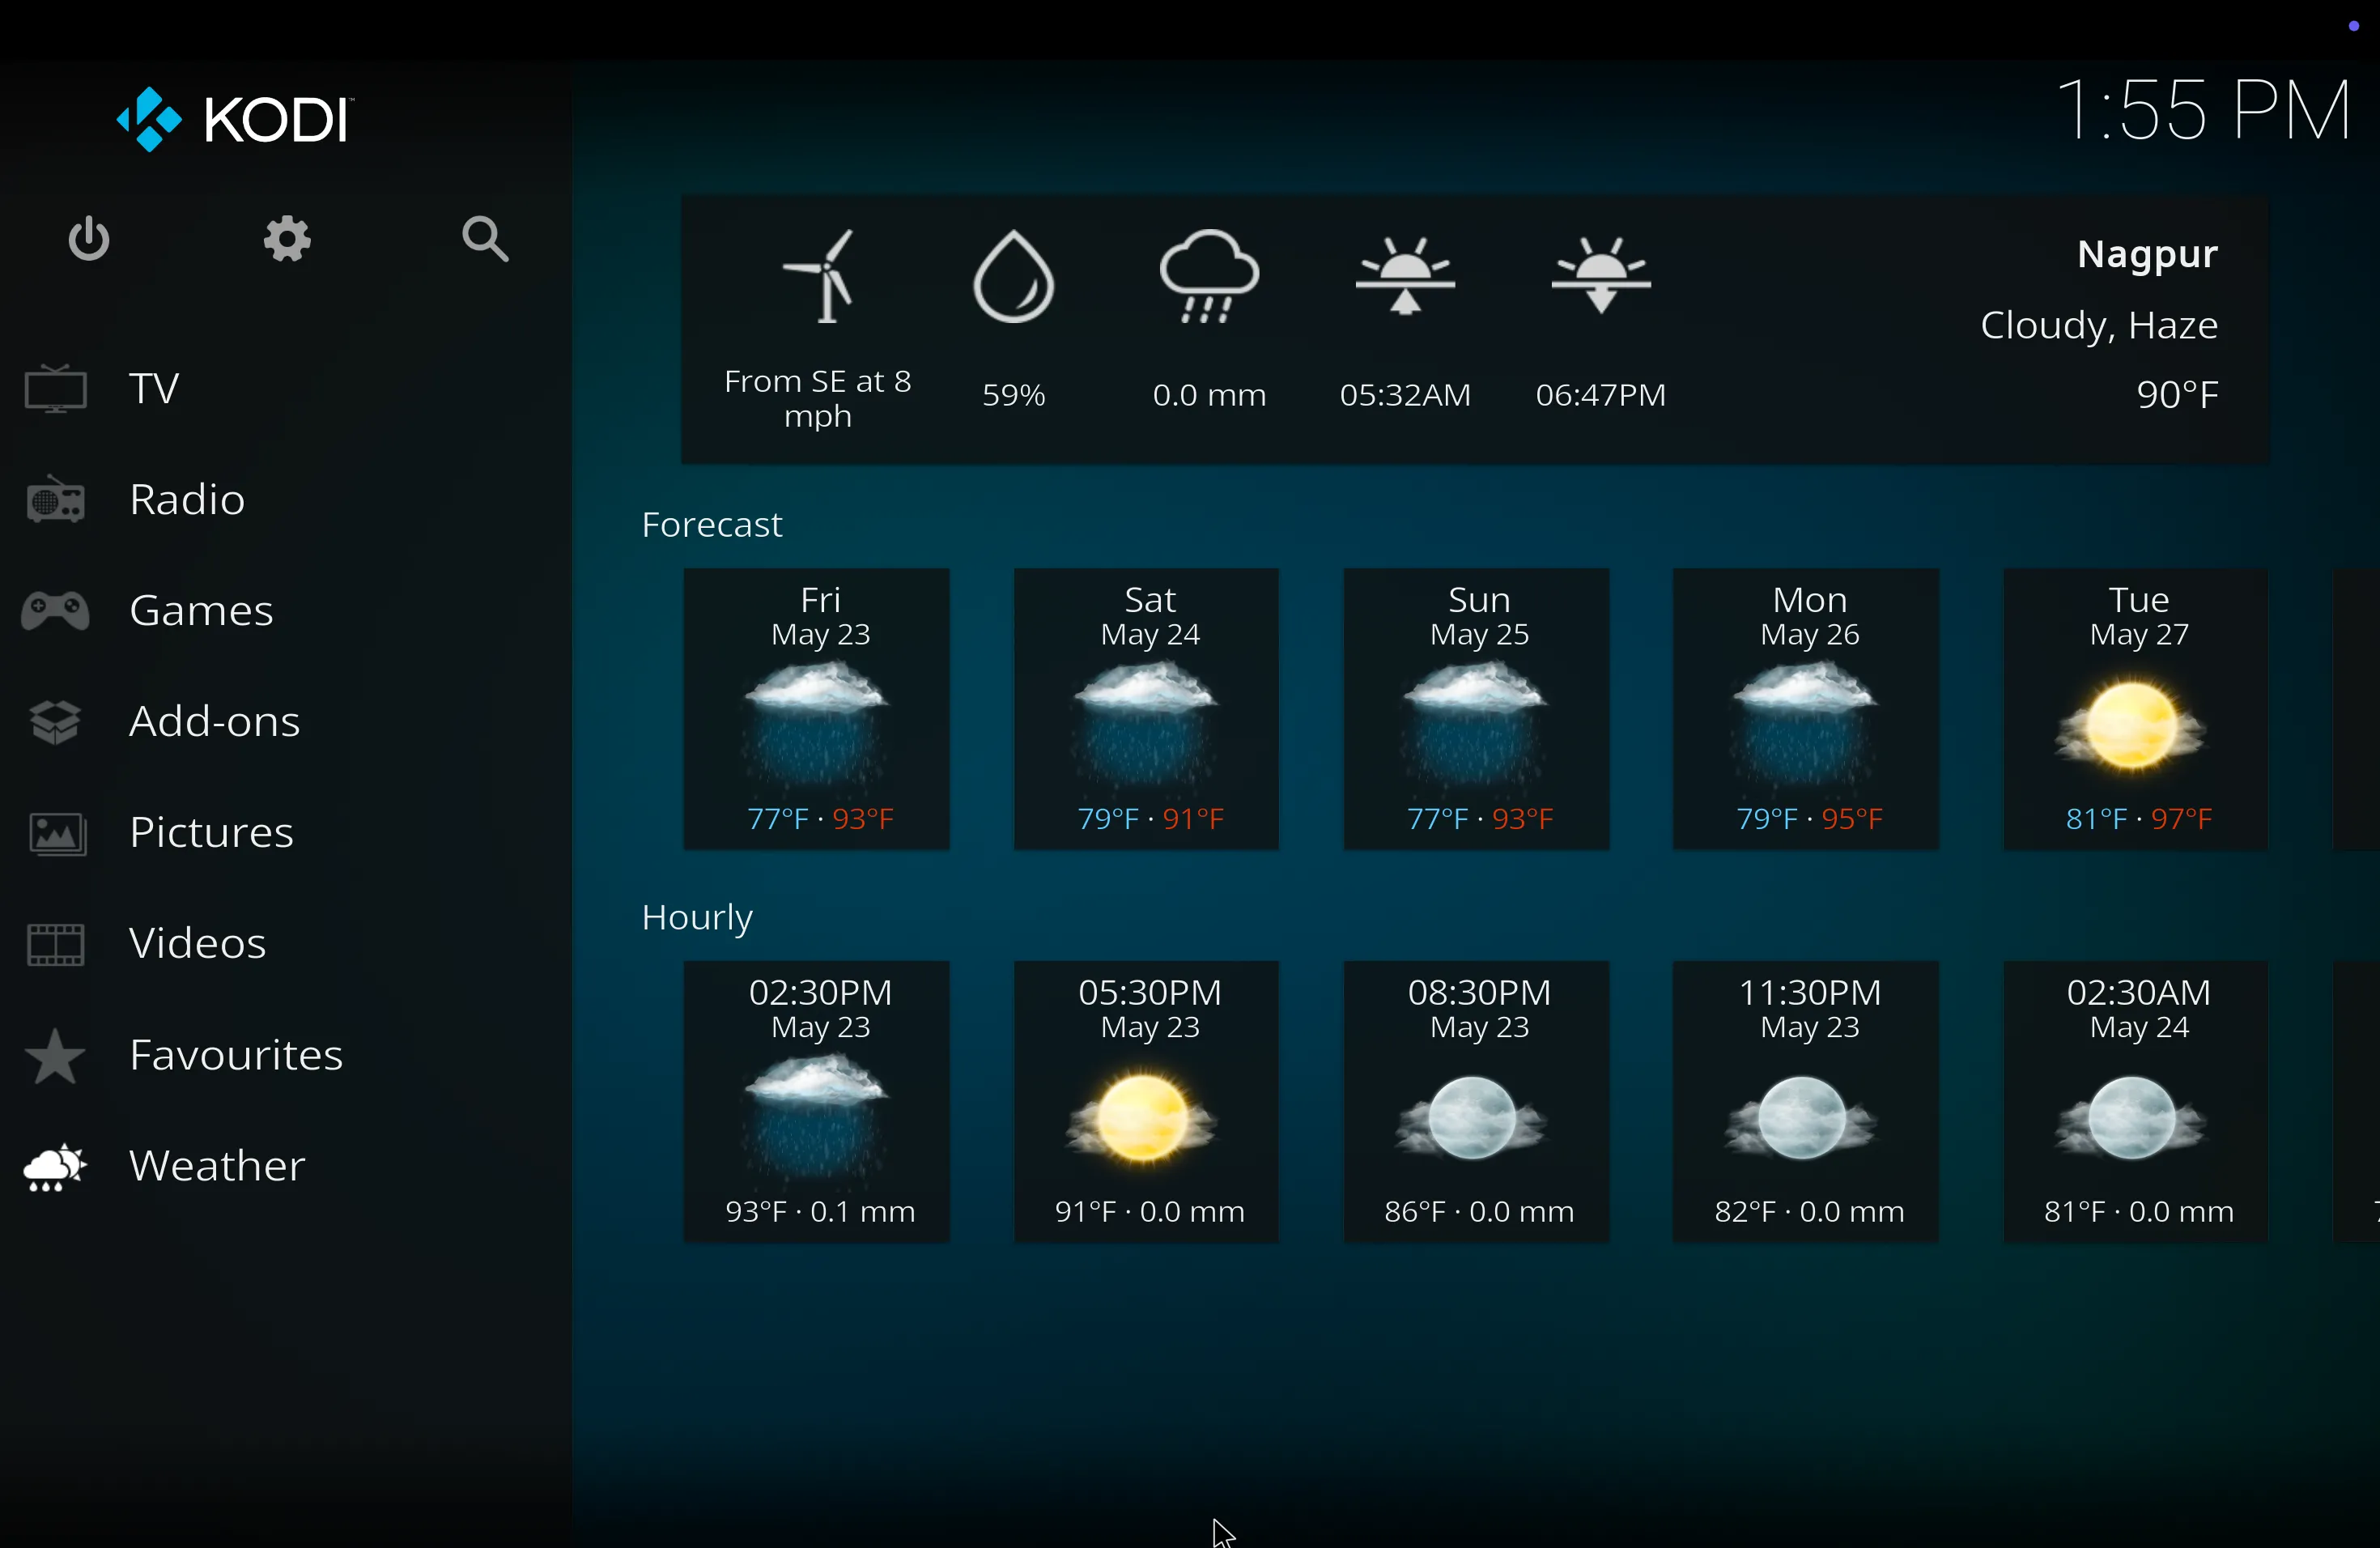This screenshot has width=2380, height=1548.
Task: Select the 08:30PM May 23 hourly card
Action: [1476, 1102]
